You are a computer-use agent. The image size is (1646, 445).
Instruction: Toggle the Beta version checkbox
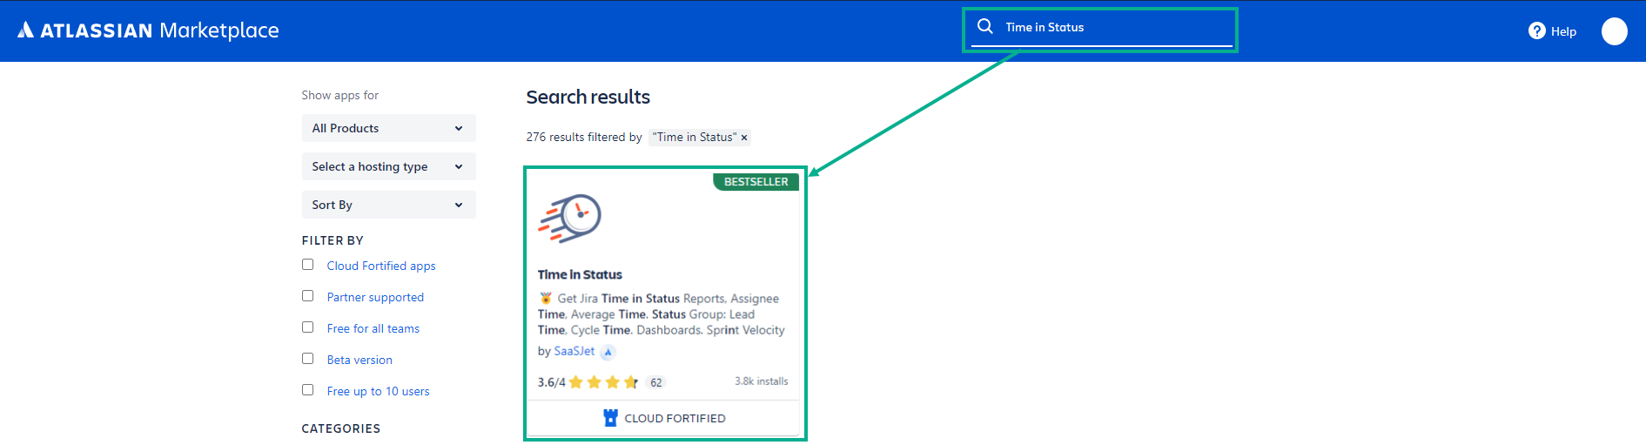coord(307,359)
